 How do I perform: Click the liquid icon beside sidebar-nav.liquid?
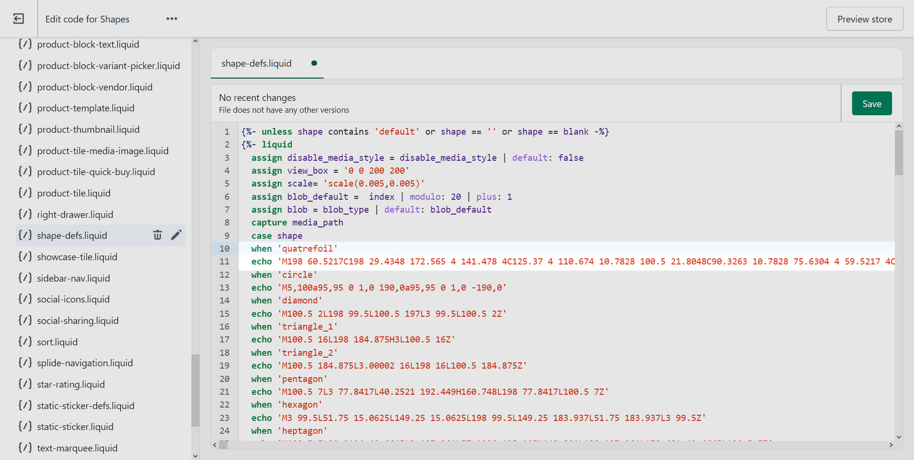[x=25, y=278]
